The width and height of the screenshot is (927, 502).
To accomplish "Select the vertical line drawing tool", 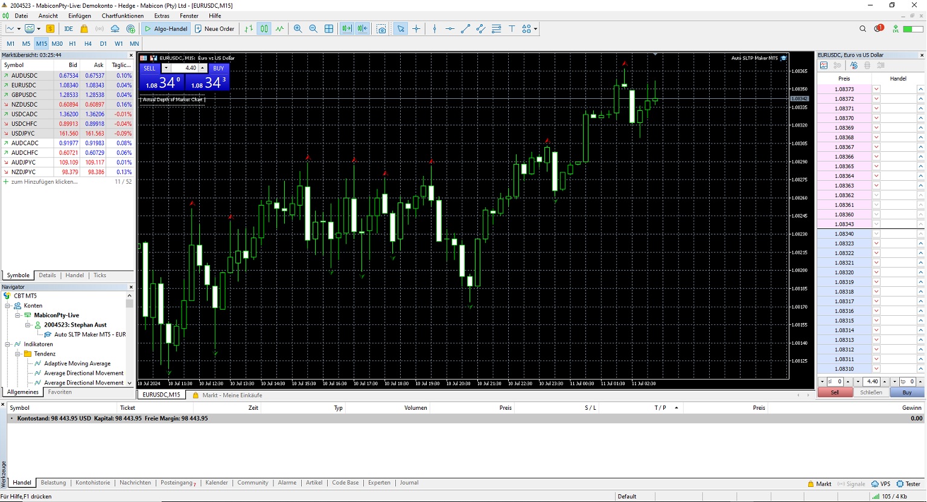I will coord(435,29).
